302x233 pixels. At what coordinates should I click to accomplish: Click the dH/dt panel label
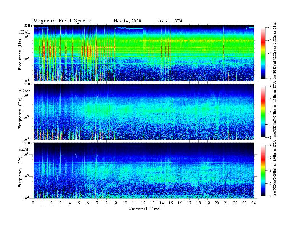24,32
